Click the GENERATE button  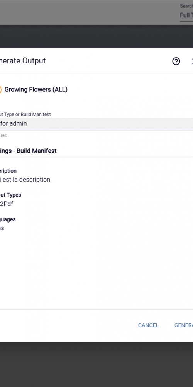183,325
